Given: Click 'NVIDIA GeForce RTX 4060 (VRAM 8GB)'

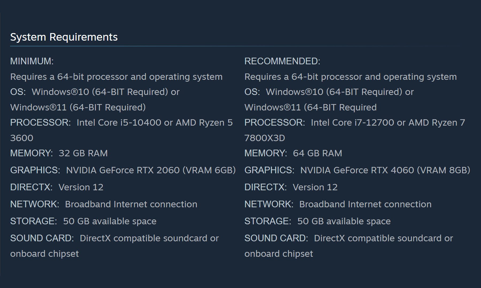Looking at the screenshot, I should click(385, 170).
